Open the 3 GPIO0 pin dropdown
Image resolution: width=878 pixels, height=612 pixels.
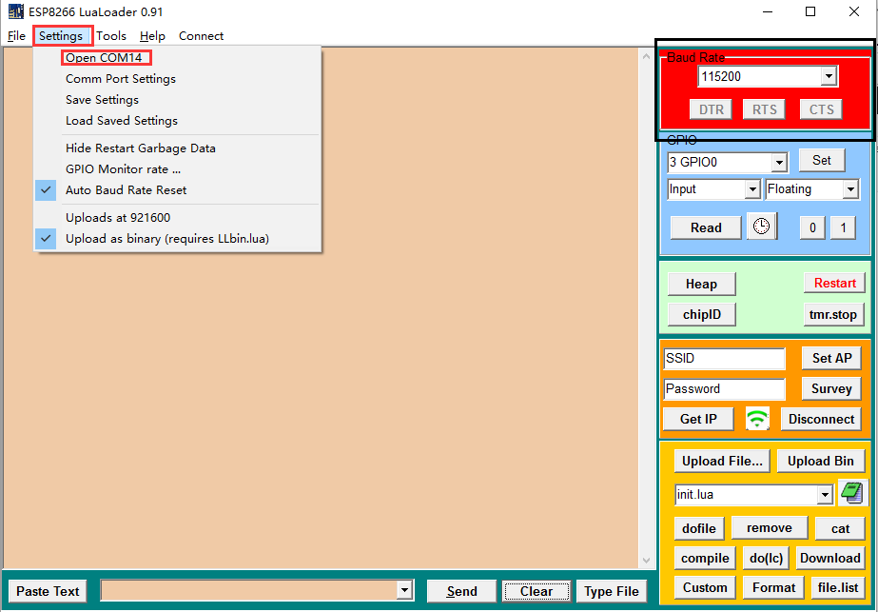779,163
